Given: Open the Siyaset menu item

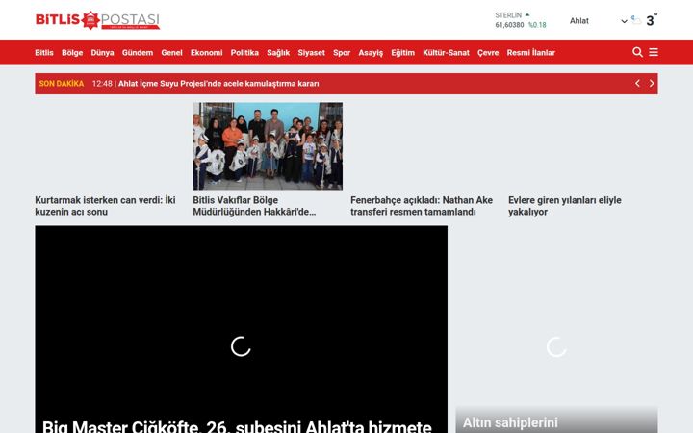Looking at the screenshot, I should (311, 53).
